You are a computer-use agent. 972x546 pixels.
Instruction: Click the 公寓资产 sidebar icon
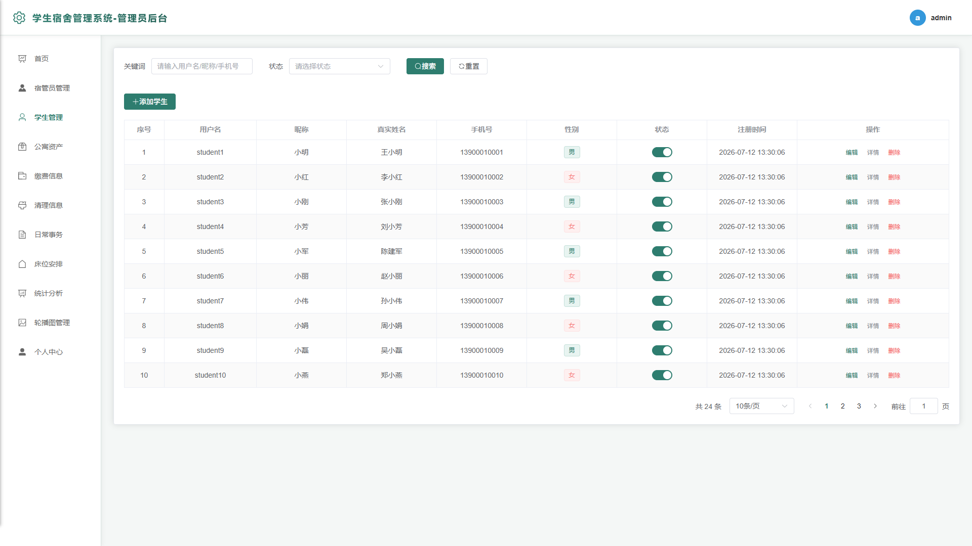tap(22, 147)
